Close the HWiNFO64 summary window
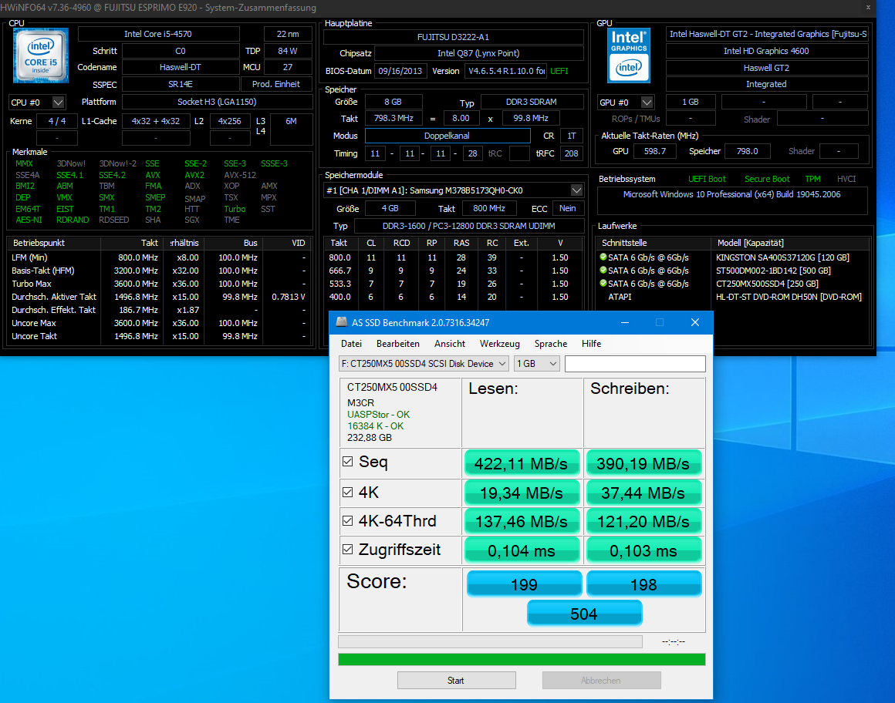This screenshot has height=703, width=895. point(868,8)
